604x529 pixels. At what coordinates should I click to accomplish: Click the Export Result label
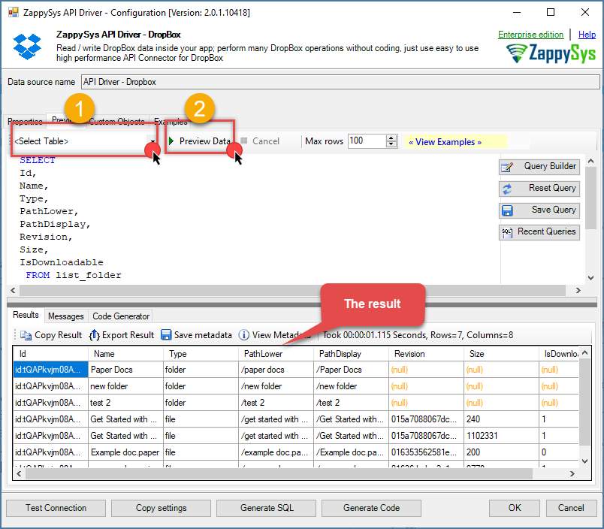pos(128,335)
